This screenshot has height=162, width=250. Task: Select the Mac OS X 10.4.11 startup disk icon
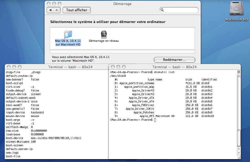pos(68,34)
